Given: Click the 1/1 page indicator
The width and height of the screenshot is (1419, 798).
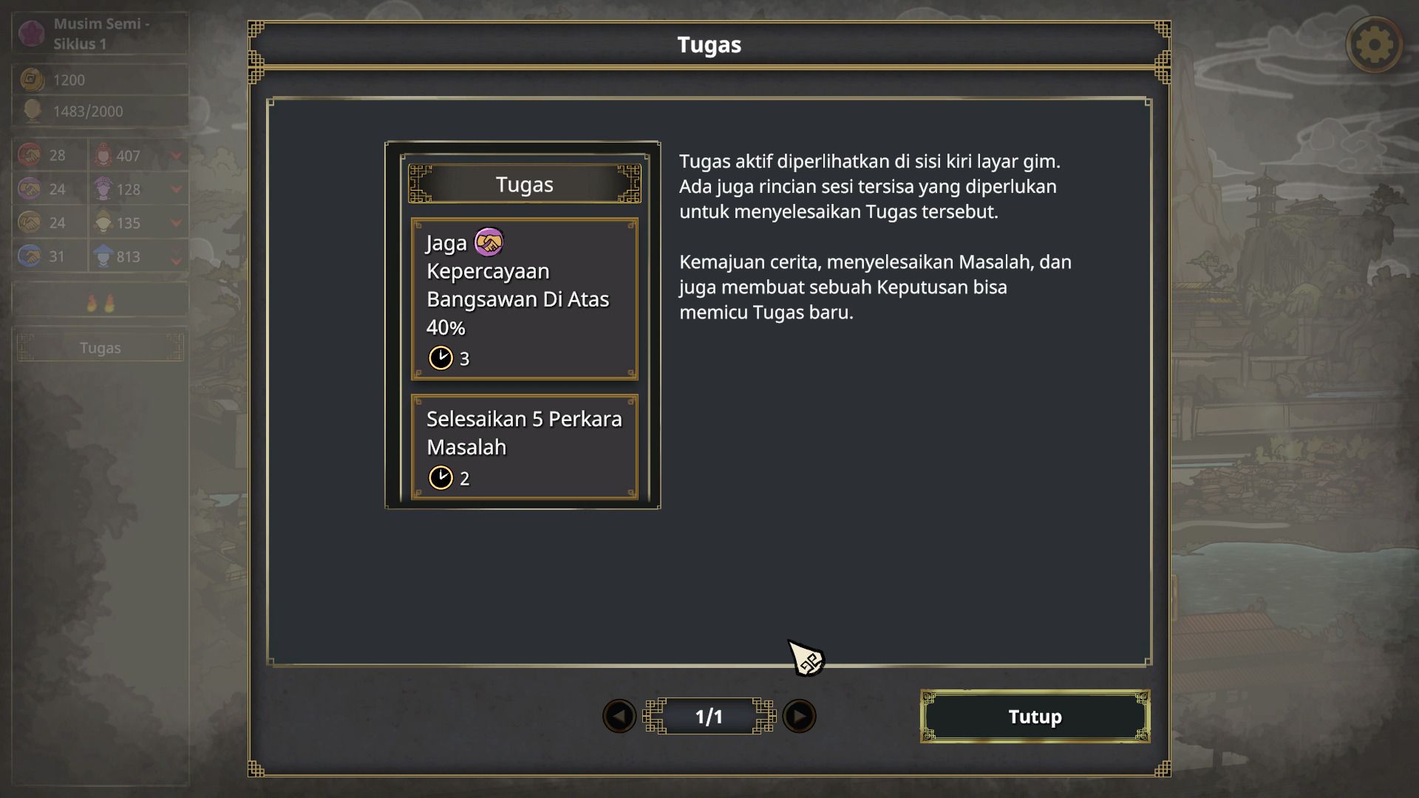Looking at the screenshot, I should (x=709, y=716).
